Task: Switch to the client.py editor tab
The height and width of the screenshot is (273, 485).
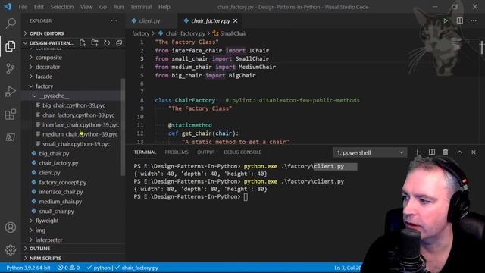Action: [x=149, y=20]
